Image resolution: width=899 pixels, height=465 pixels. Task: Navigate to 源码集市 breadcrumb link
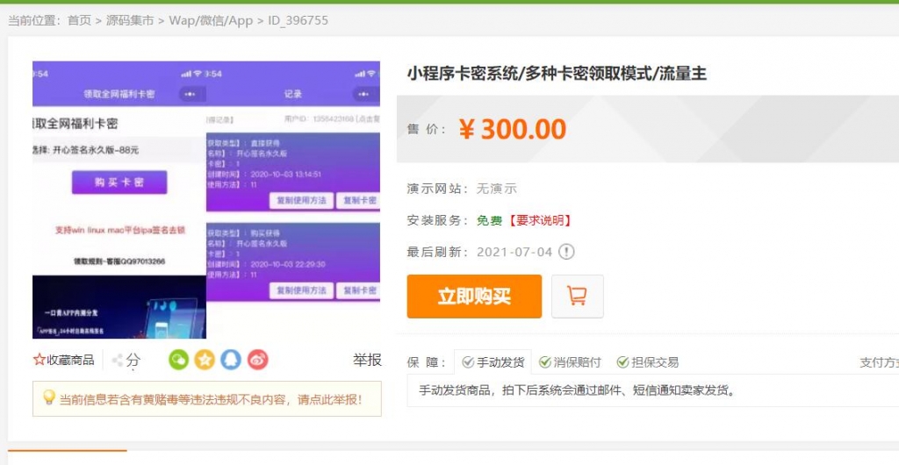[x=129, y=19]
